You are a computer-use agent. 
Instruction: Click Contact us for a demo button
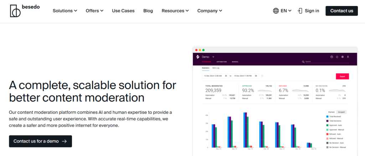point(41,141)
